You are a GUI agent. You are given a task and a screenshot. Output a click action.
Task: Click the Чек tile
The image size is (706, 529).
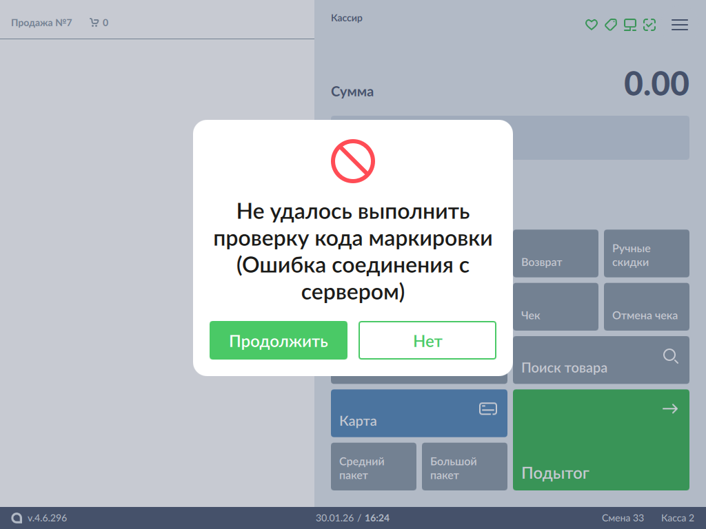[x=556, y=307]
